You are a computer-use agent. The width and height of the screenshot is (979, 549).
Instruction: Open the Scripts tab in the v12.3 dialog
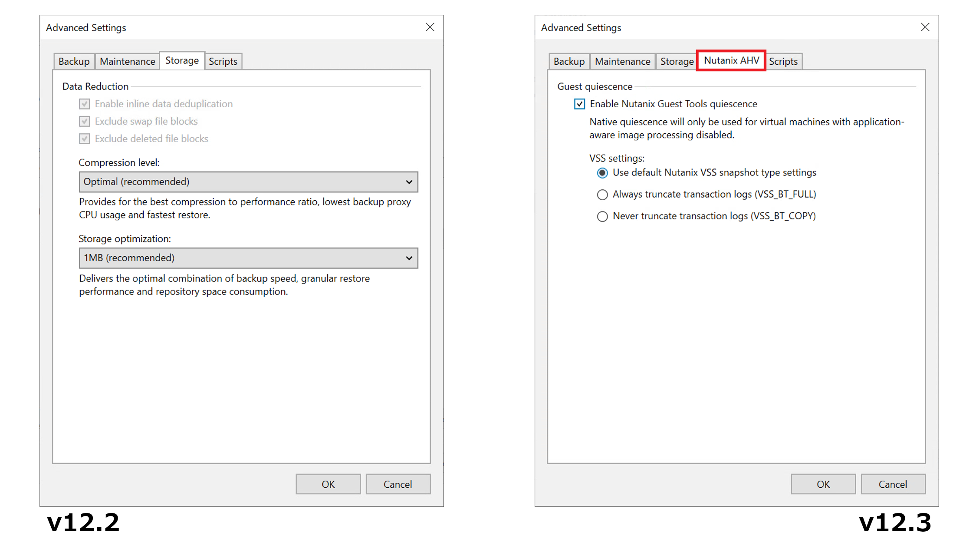point(783,61)
